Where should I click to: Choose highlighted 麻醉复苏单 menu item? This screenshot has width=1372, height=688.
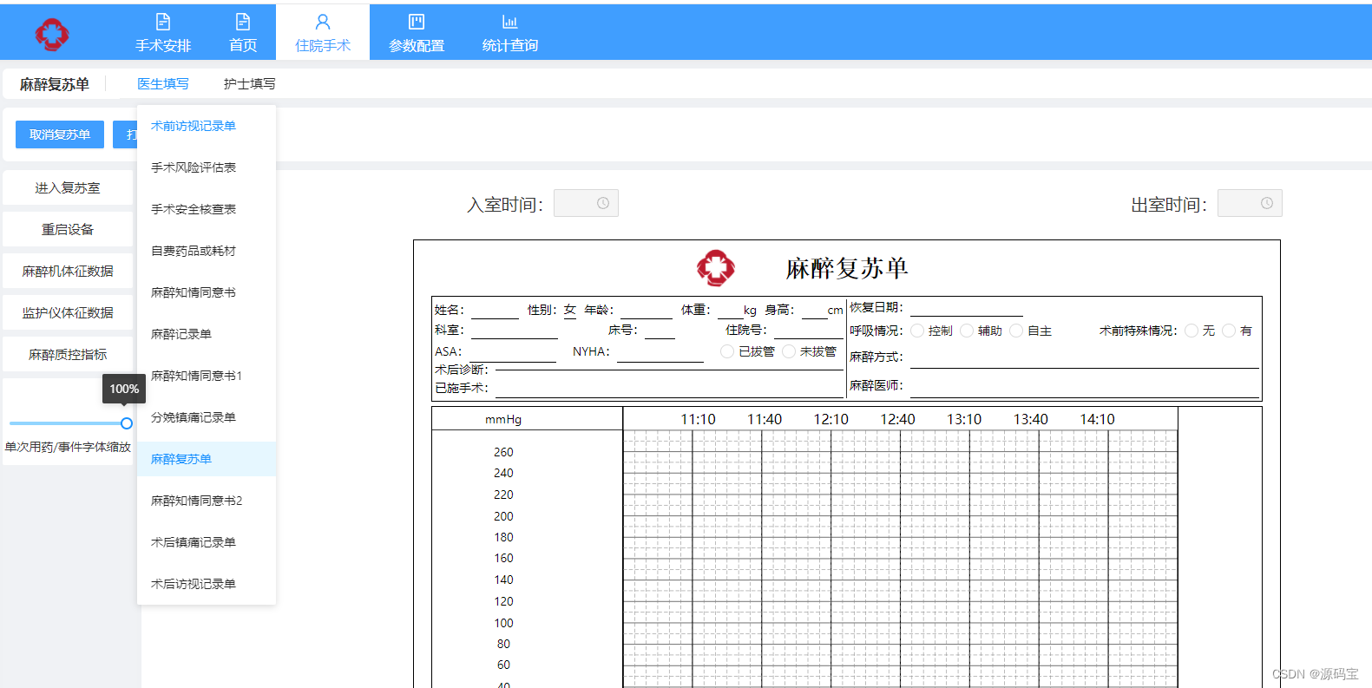coord(207,459)
